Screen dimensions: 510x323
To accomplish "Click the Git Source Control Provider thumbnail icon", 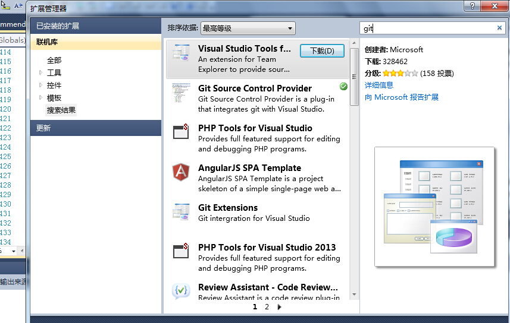I will 181,93.
